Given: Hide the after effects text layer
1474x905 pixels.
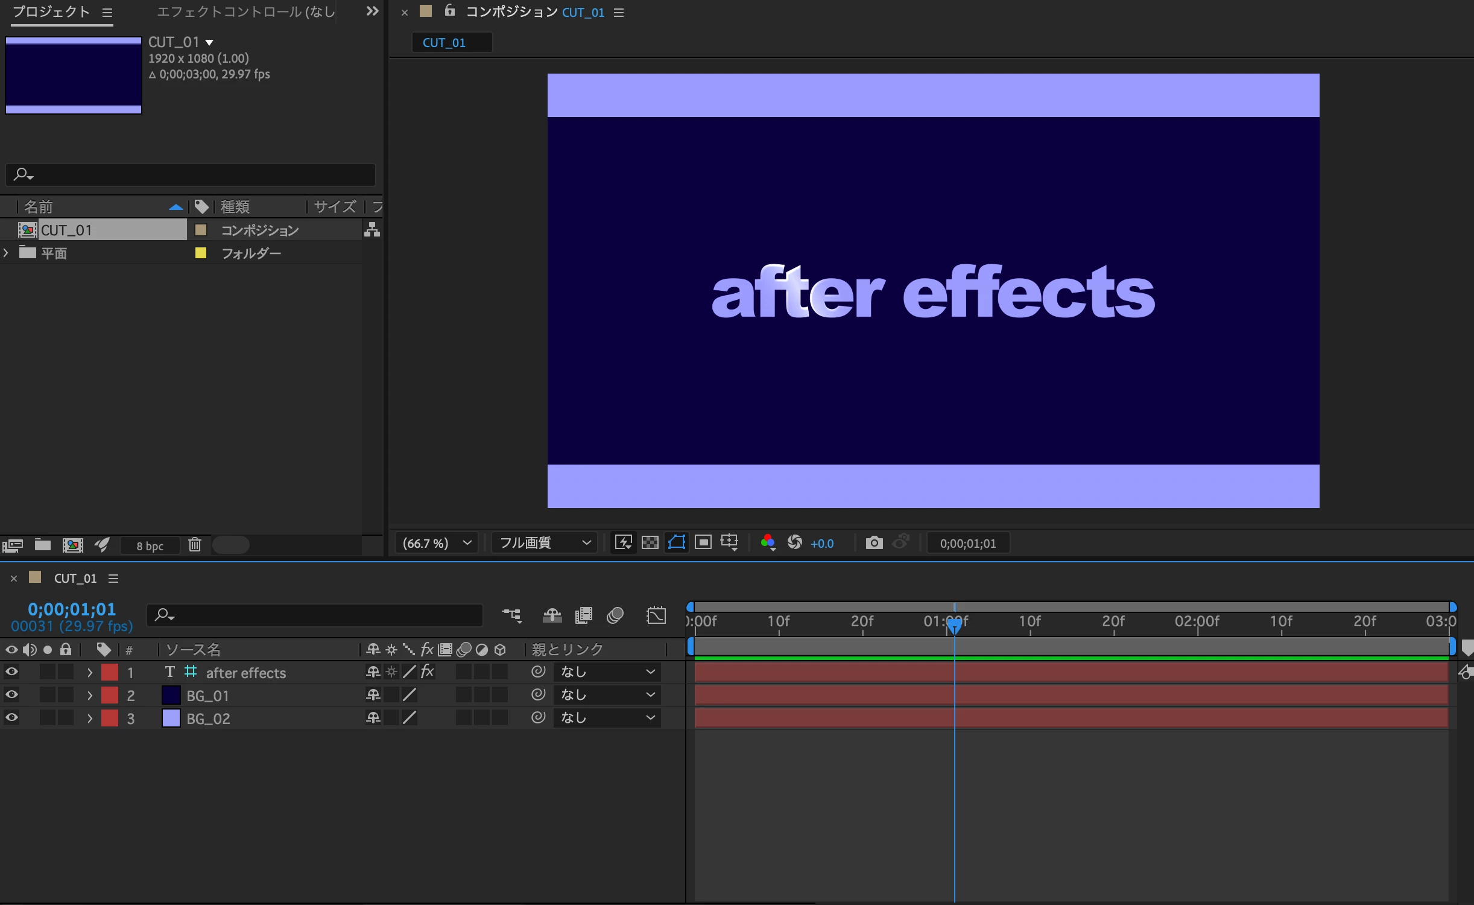Looking at the screenshot, I should click(x=11, y=672).
